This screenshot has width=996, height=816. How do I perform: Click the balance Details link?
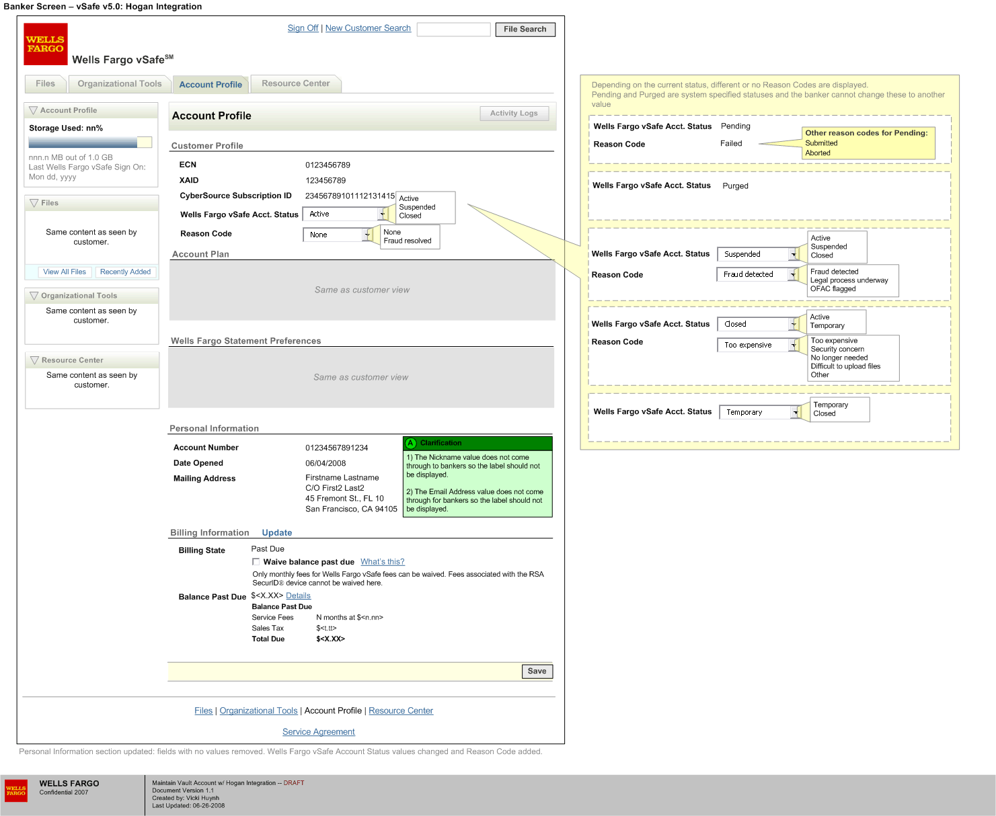298,596
